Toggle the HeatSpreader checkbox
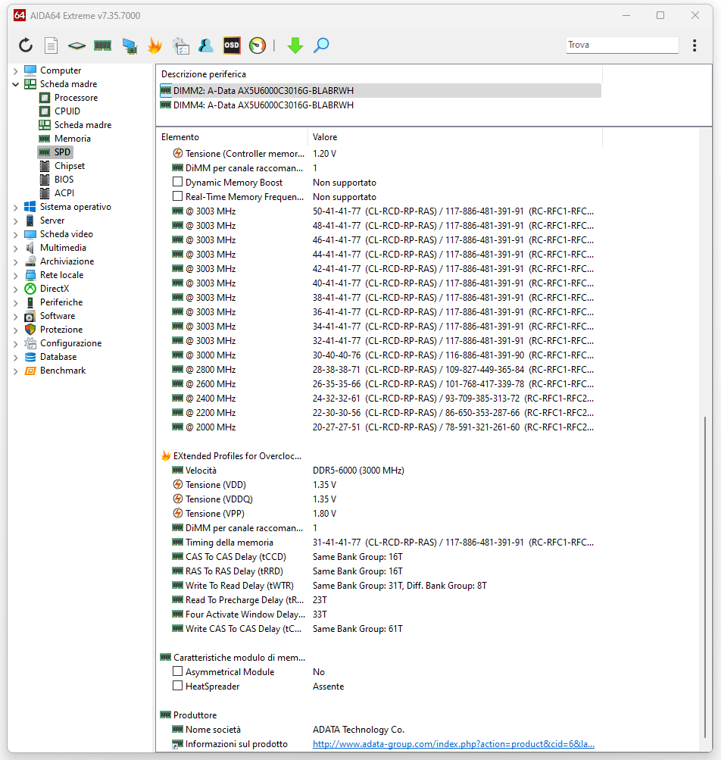721x760 pixels. point(178,687)
